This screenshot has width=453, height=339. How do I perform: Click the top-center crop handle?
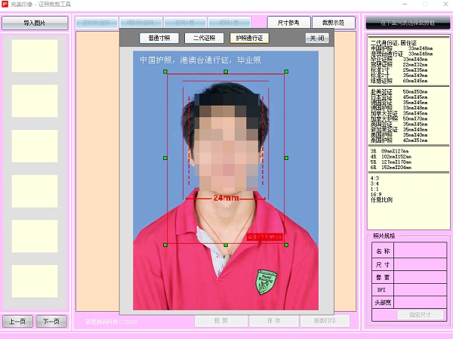(226, 72)
